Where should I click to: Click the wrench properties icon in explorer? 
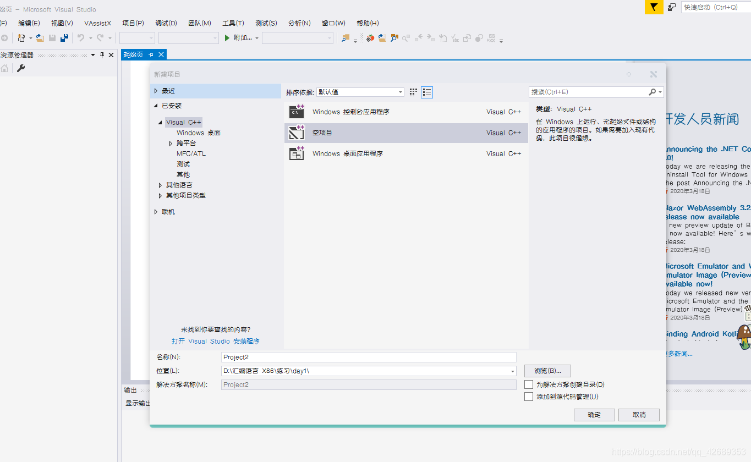point(21,68)
